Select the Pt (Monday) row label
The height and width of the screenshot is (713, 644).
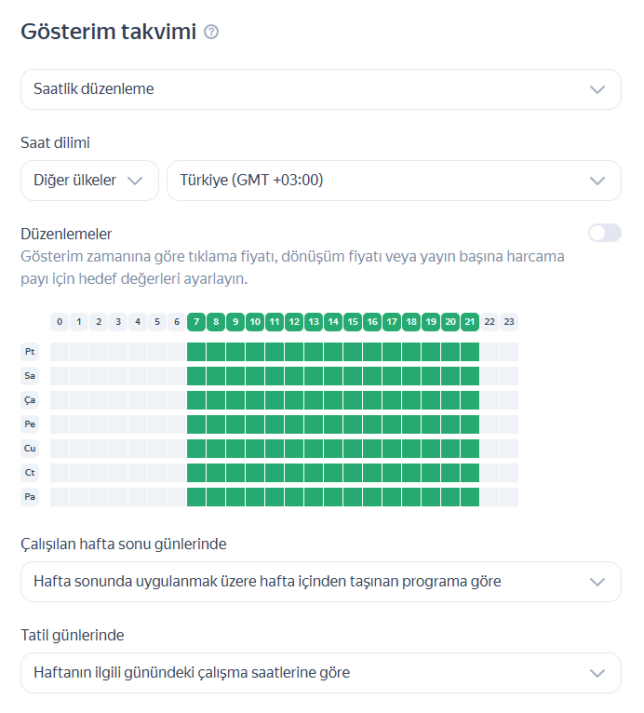point(31,352)
